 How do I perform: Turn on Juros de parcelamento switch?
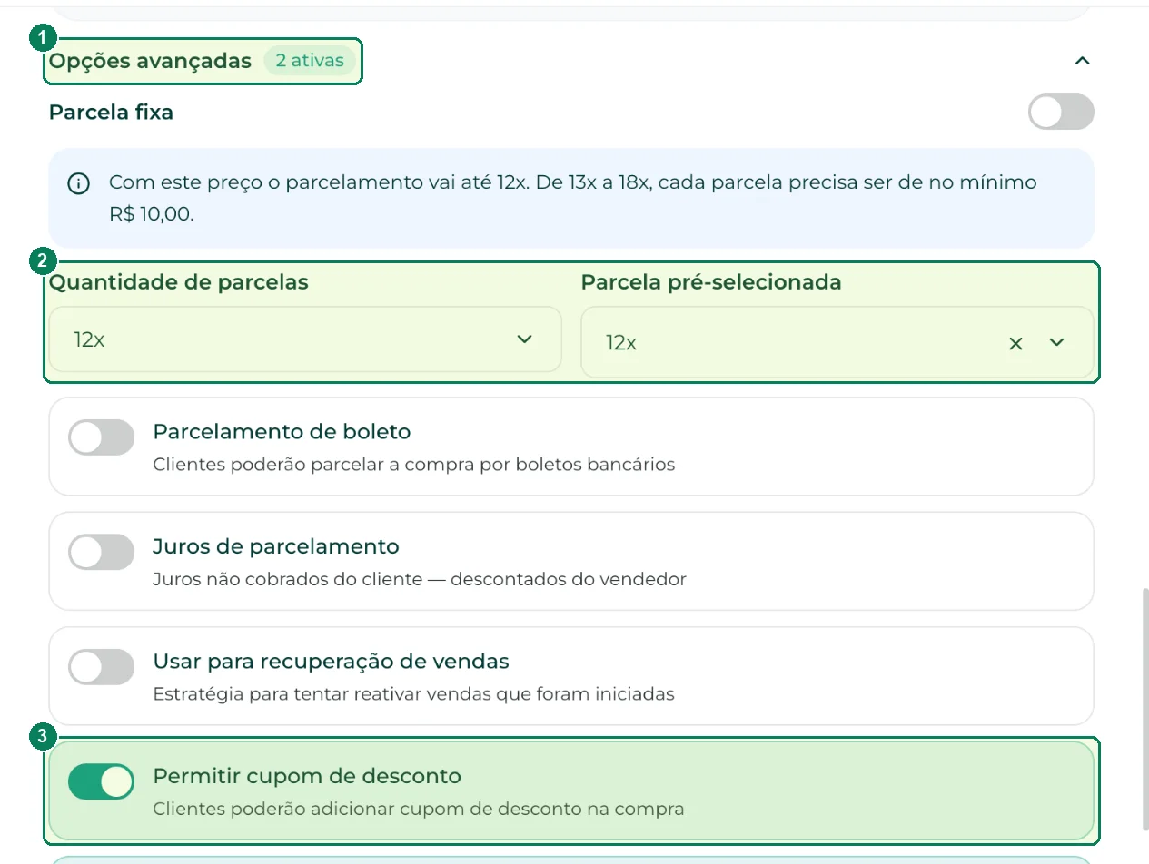101,552
